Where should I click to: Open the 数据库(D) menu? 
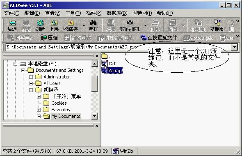pos(116,13)
